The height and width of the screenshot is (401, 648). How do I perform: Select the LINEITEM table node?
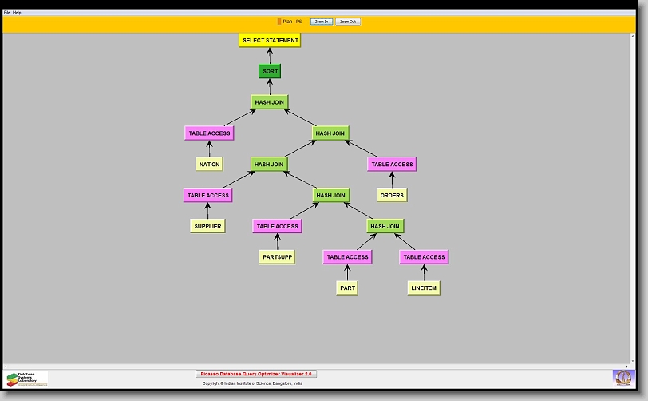point(423,288)
